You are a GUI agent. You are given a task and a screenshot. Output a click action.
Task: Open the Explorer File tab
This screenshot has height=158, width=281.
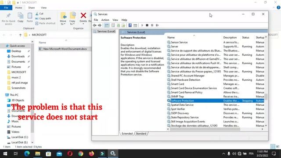[x=6, y=8]
